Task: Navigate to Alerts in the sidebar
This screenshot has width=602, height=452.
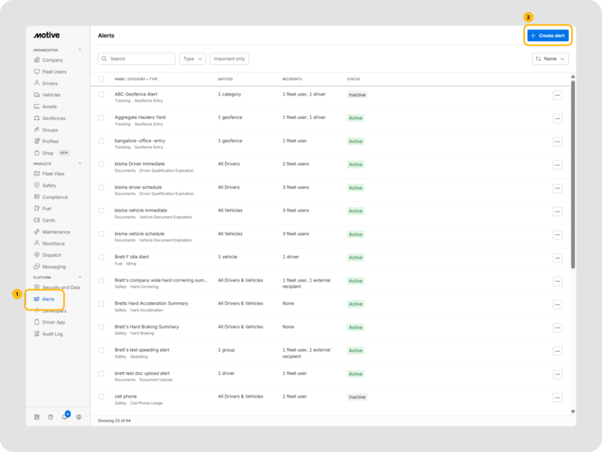Action: tap(47, 299)
